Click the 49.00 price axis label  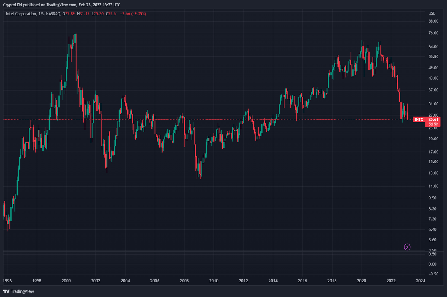(433, 68)
